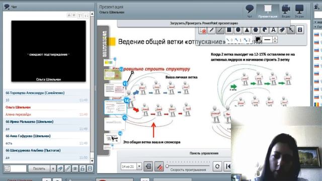The image size is (322, 181).
Task: Increase chat font size T icon
Action: coord(80,16)
